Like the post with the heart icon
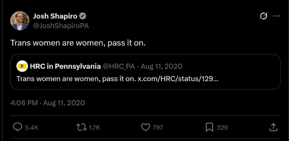This screenshot has width=289, height=141. coord(145,127)
